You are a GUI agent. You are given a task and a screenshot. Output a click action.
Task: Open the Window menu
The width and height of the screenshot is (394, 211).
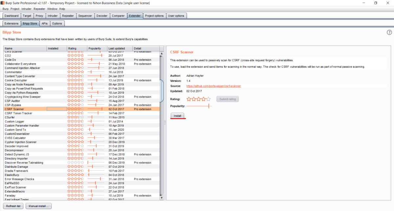click(x=52, y=9)
